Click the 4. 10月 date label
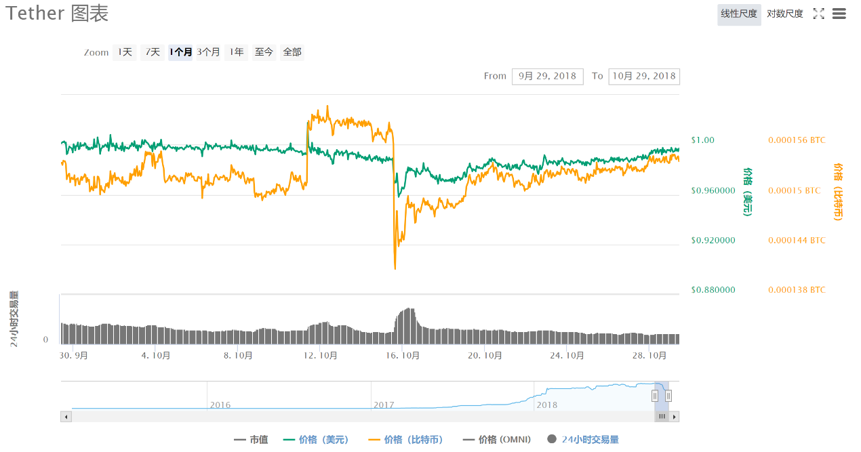861x452 pixels. (156, 355)
